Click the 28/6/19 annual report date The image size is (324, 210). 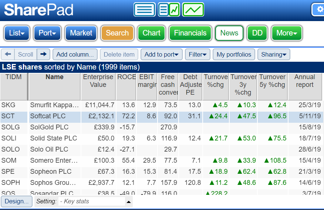pyautogui.click(x=310, y=149)
